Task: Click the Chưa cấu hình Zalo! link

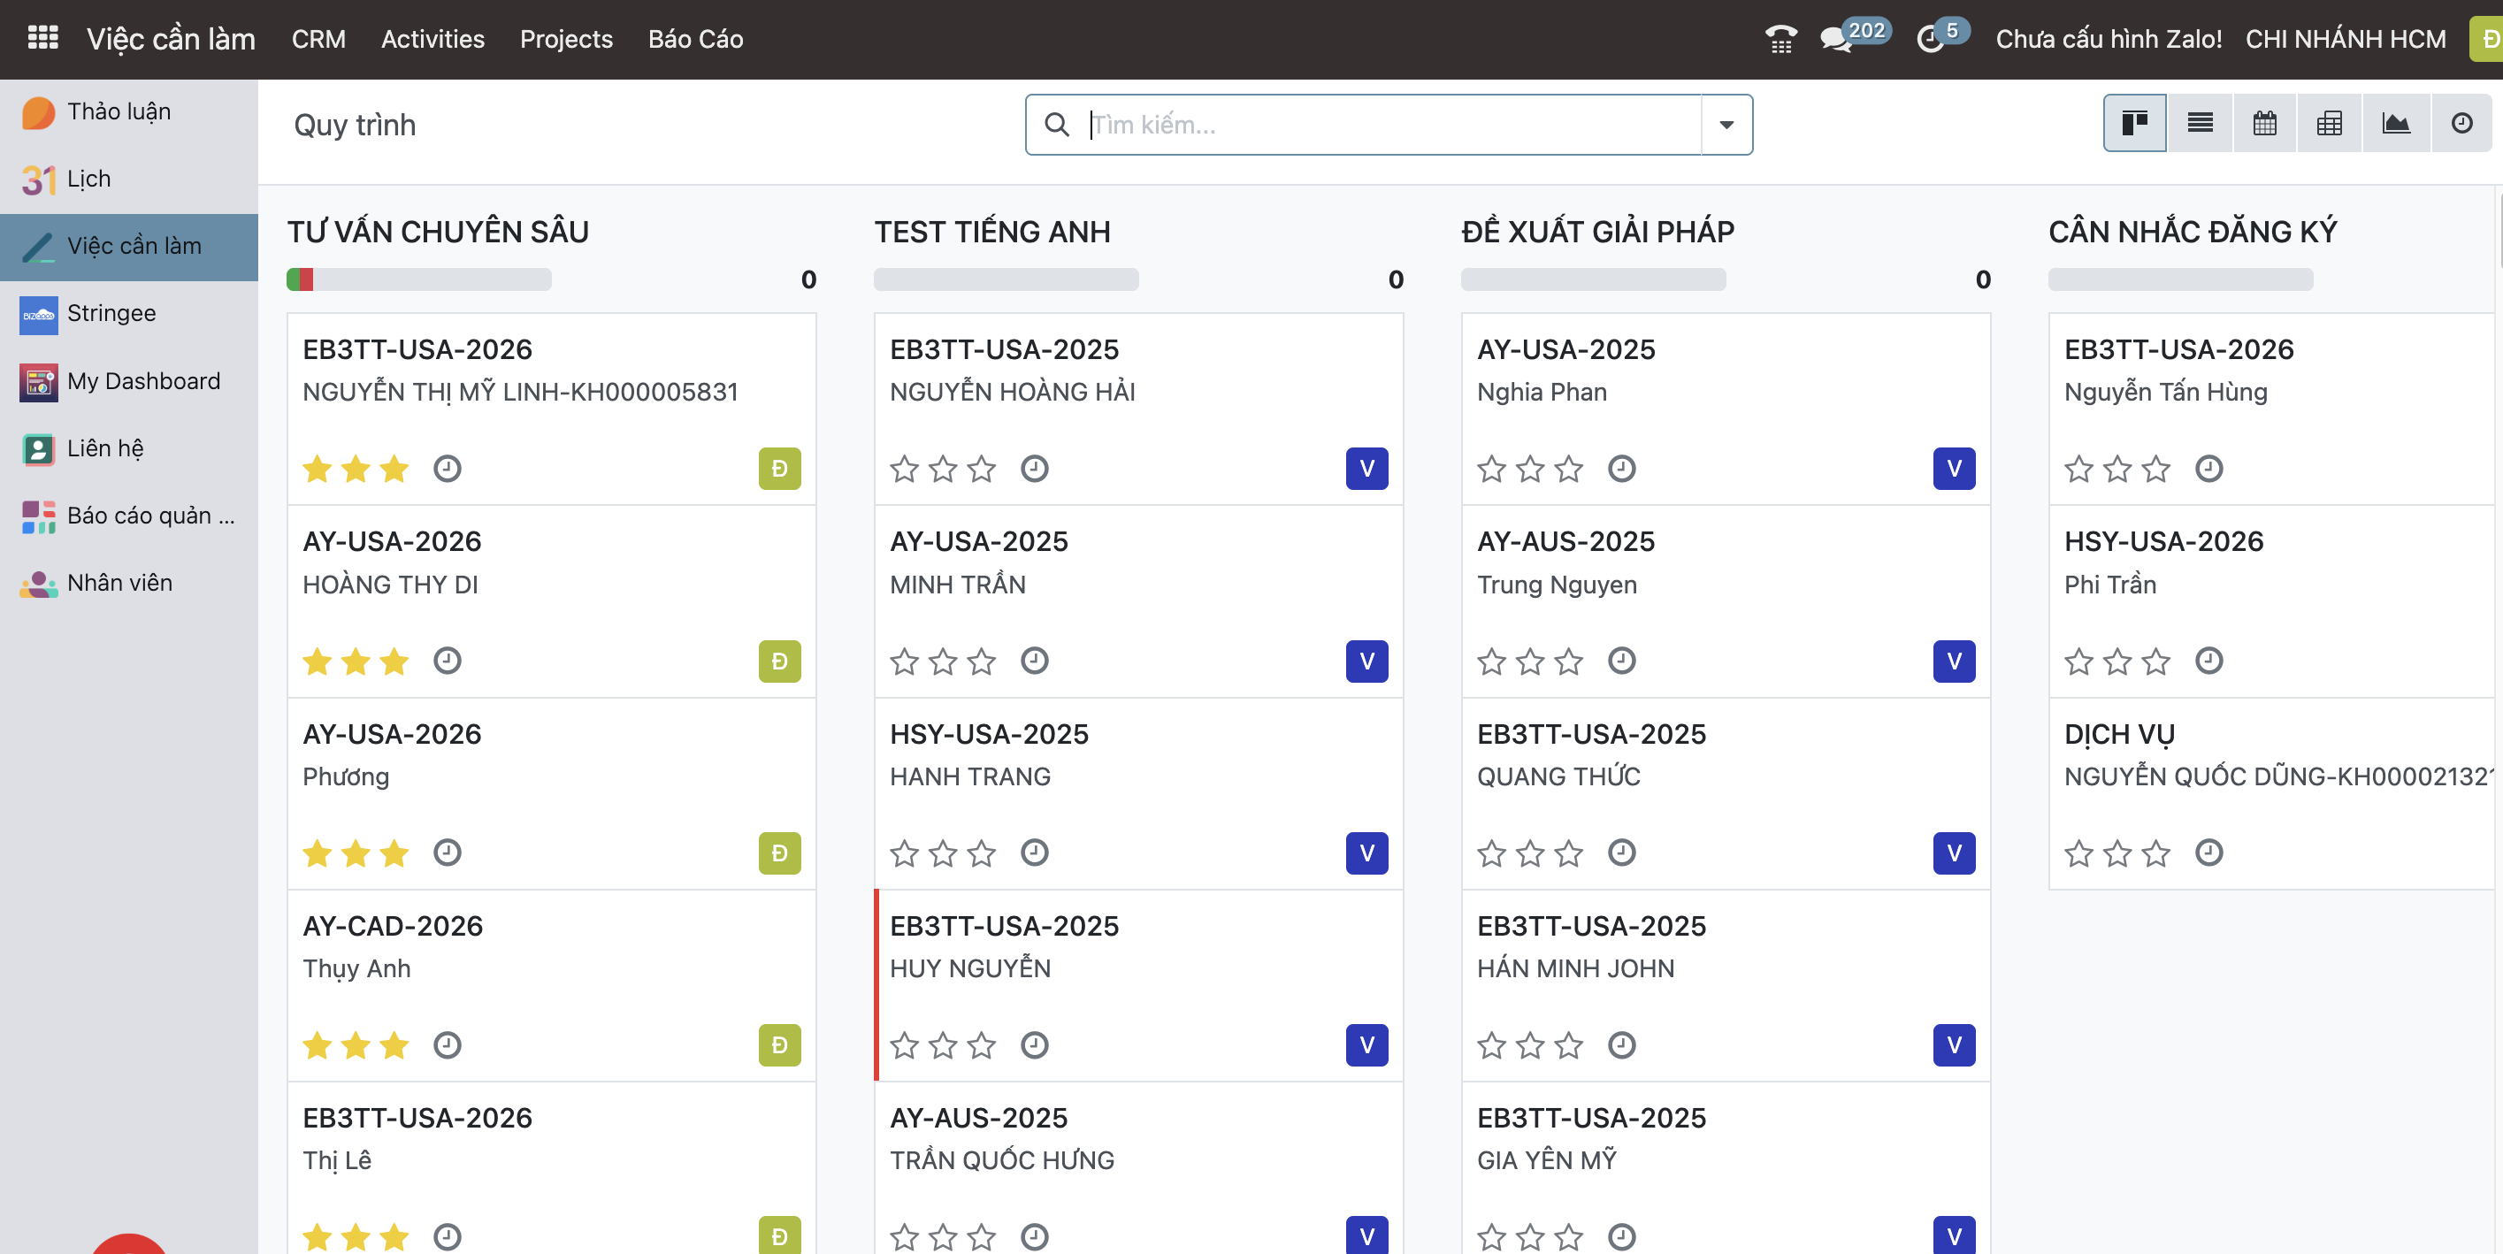Action: (x=2109, y=39)
